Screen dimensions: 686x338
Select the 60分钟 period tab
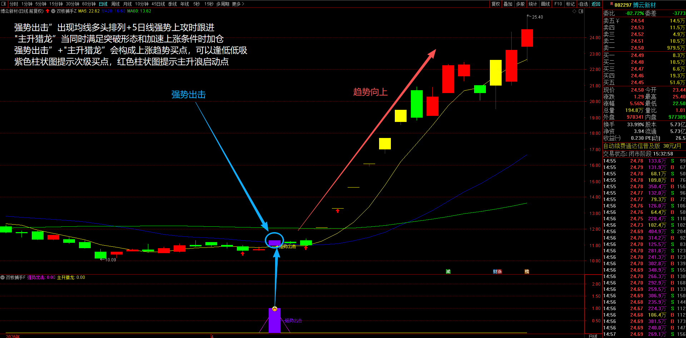[x=89, y=4]
